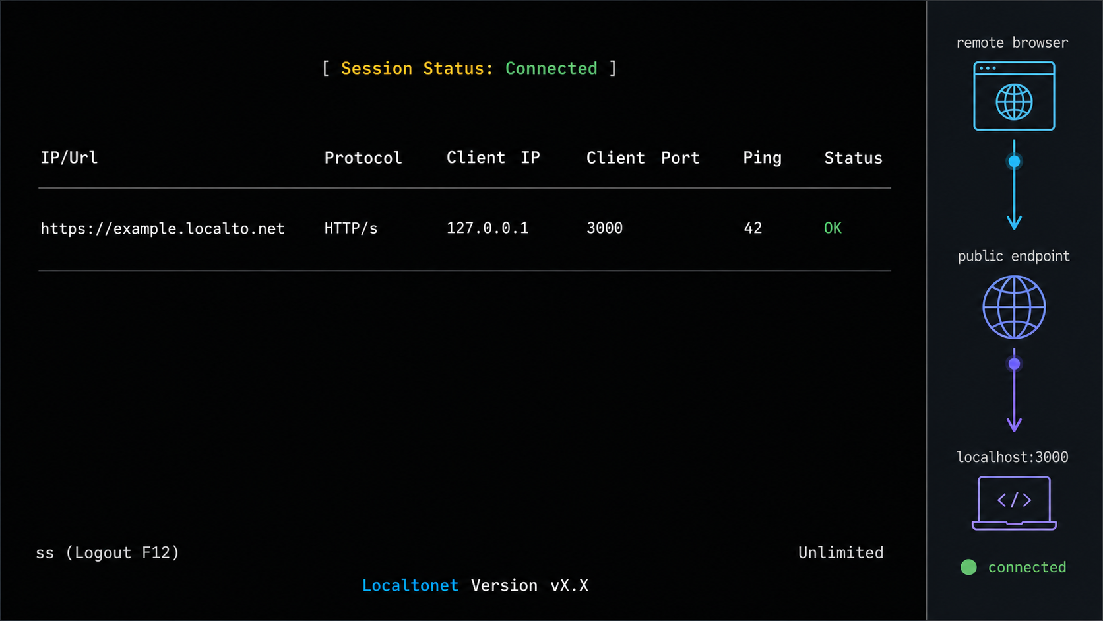The height and width of the screenshot is (621, 1103).
Task: Click the '(Logout F12)' text
Action: point(122,553)
